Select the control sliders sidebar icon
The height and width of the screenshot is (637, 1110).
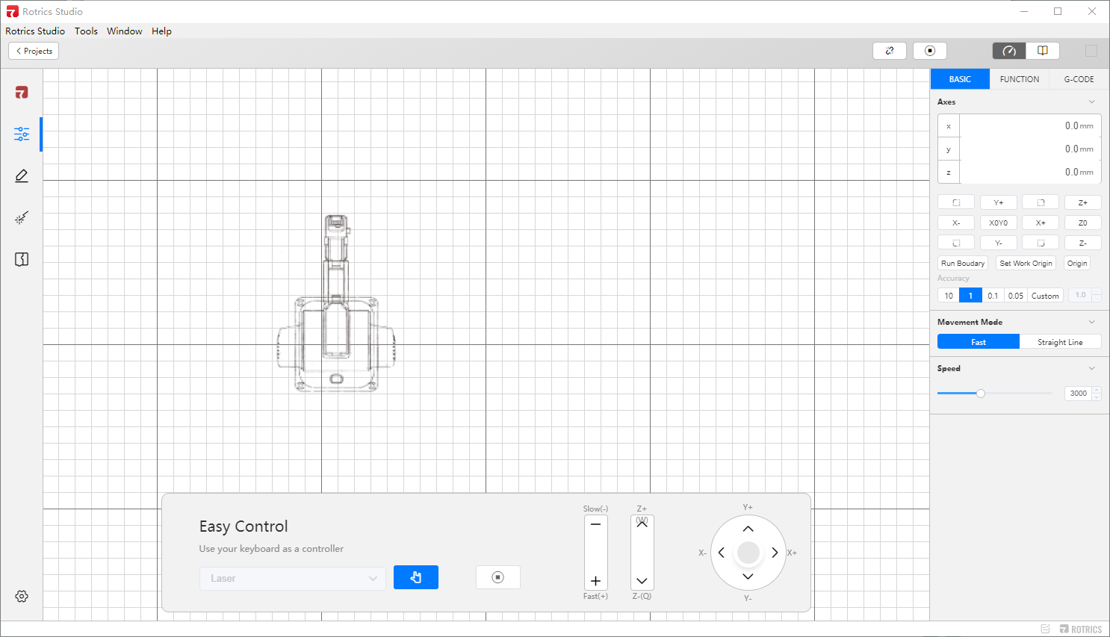pyautogui.click(x=22, y=134)
